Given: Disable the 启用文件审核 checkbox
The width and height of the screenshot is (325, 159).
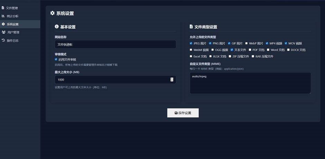Looking at the screenshot, I should point(56,60).
